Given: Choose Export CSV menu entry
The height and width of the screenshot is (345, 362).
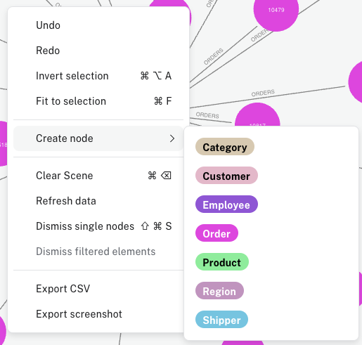Looking at the screenshot, I should 98,289.
